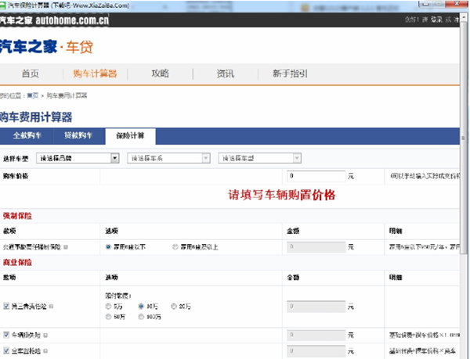Click the 汽车之家 车贷 logo

tap(46, 47)
